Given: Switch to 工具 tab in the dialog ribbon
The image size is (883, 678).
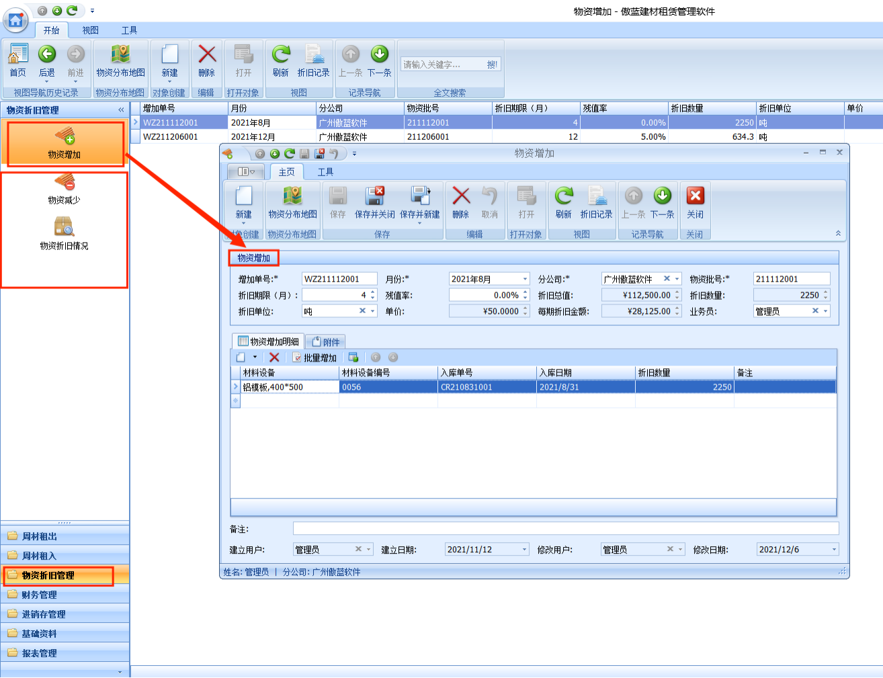Looking at the screenshot, I should [325, 172].
